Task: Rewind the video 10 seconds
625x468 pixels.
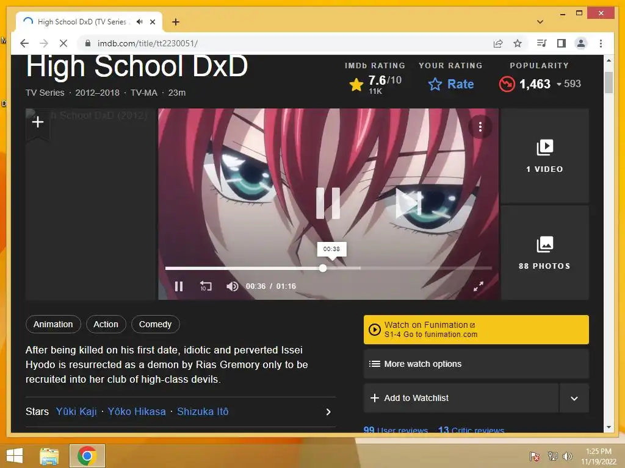Action: 206,286
